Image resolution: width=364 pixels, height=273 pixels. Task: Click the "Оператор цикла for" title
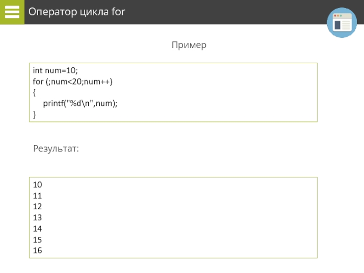coord(76,12)
